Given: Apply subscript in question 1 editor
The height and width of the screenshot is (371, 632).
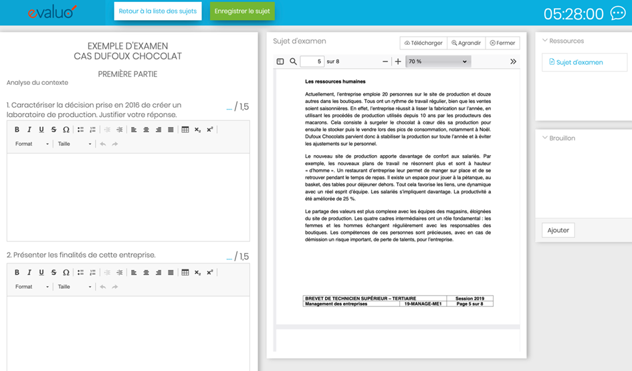Looking at the screenshot, I should click(x=197, y=130).
